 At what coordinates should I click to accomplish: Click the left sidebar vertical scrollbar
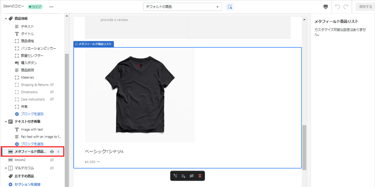point(67,120)
